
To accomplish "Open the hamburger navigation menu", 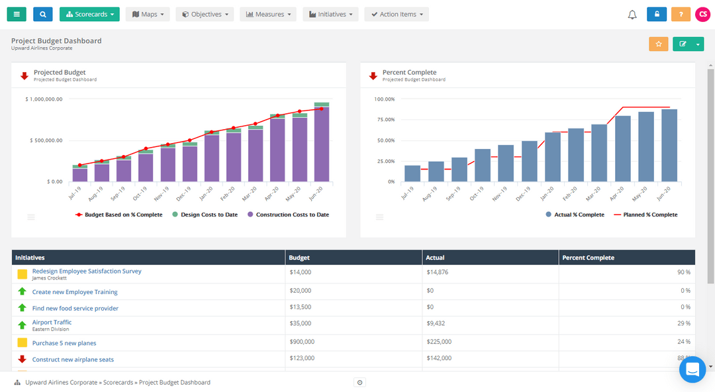I will [x=16, y=14].
